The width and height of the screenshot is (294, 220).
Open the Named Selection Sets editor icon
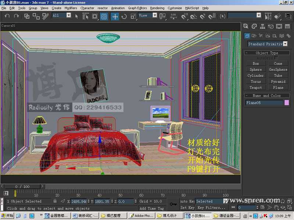click(x=223, y=16)
